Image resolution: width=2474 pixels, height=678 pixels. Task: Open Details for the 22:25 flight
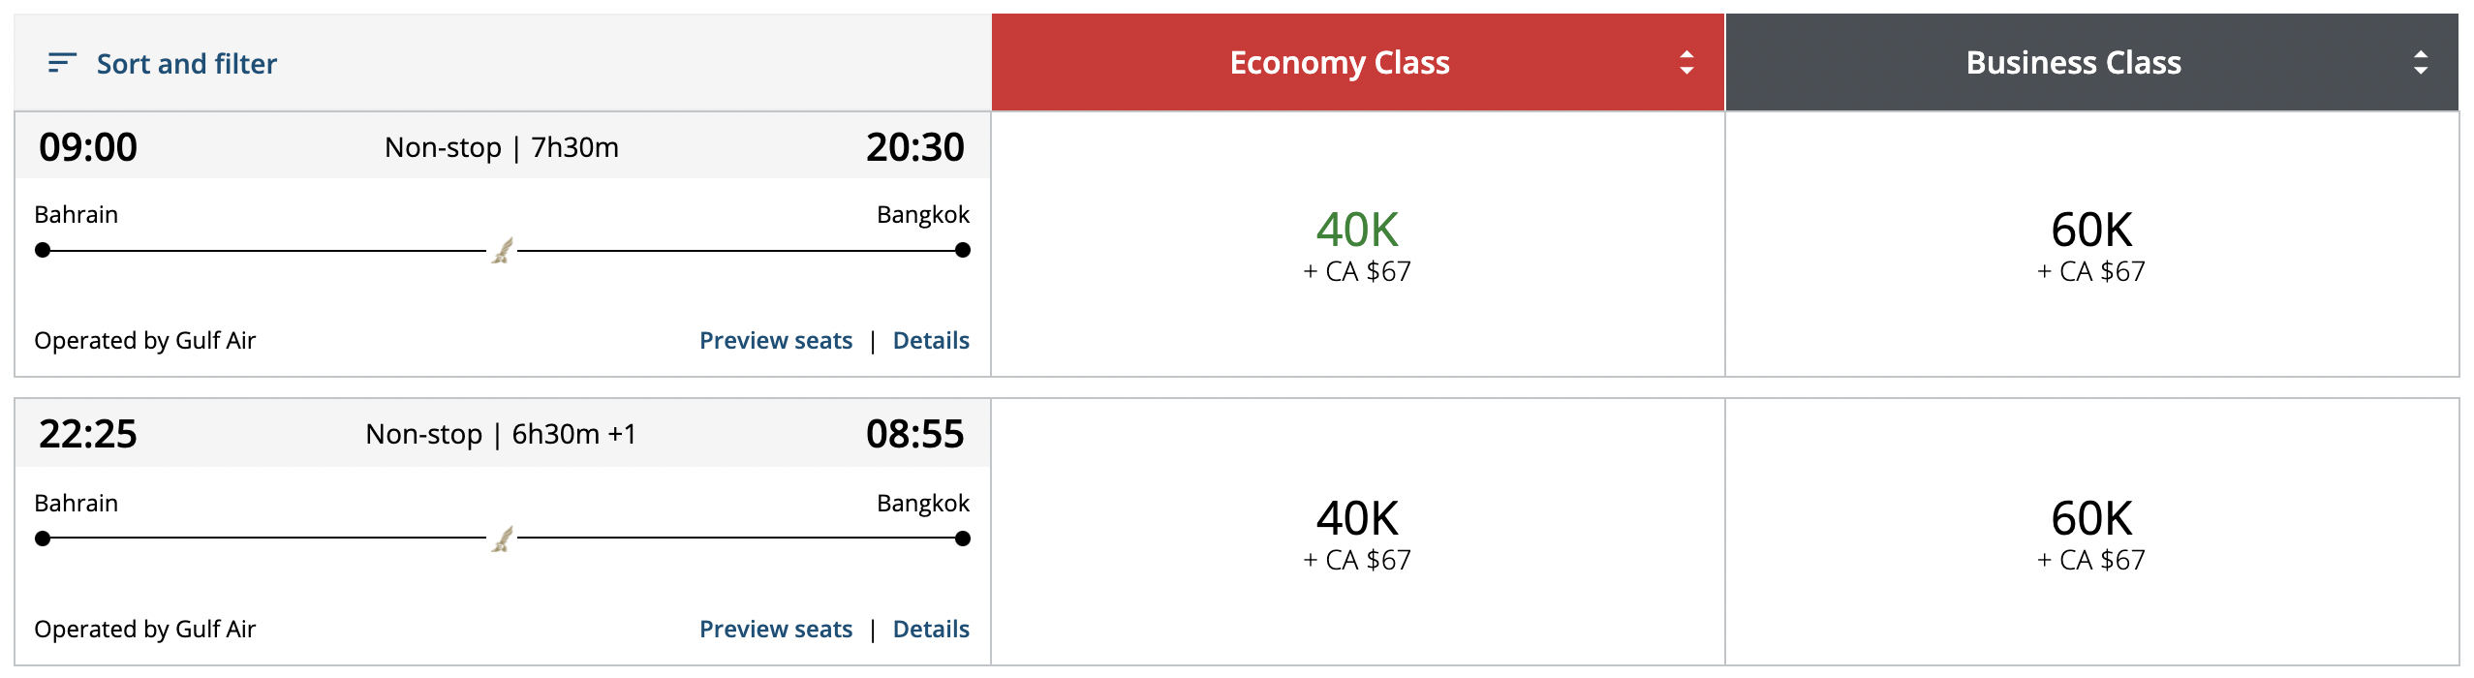931,630
